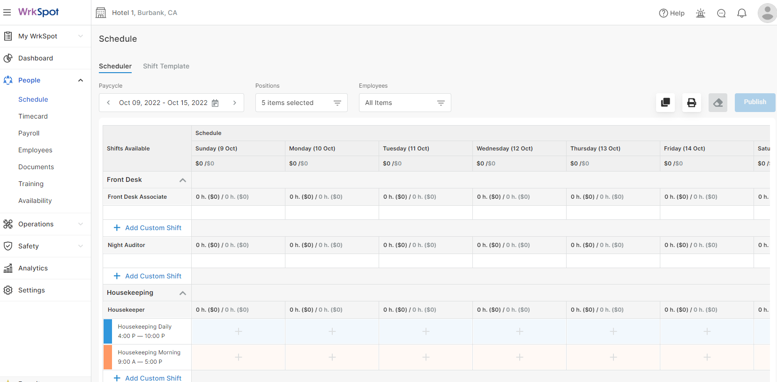Open the Positions filter dropdown

click(301, 103)
